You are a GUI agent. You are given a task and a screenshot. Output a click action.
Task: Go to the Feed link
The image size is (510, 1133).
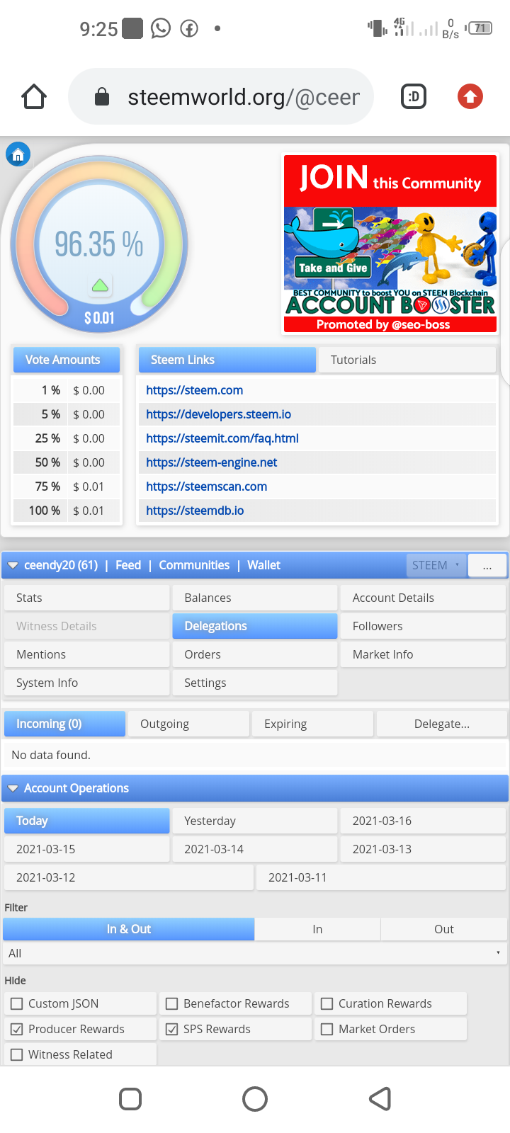128,565
